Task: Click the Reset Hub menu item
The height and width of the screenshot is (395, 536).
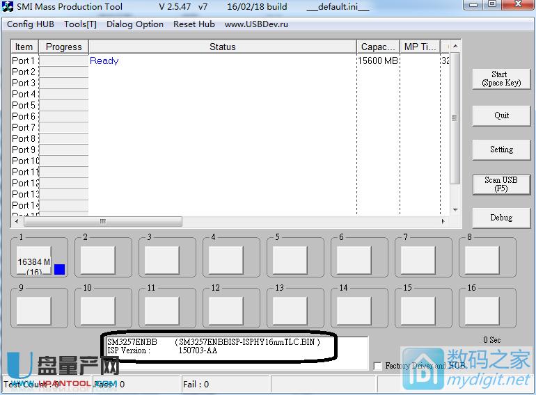Action: coord(194,24)
